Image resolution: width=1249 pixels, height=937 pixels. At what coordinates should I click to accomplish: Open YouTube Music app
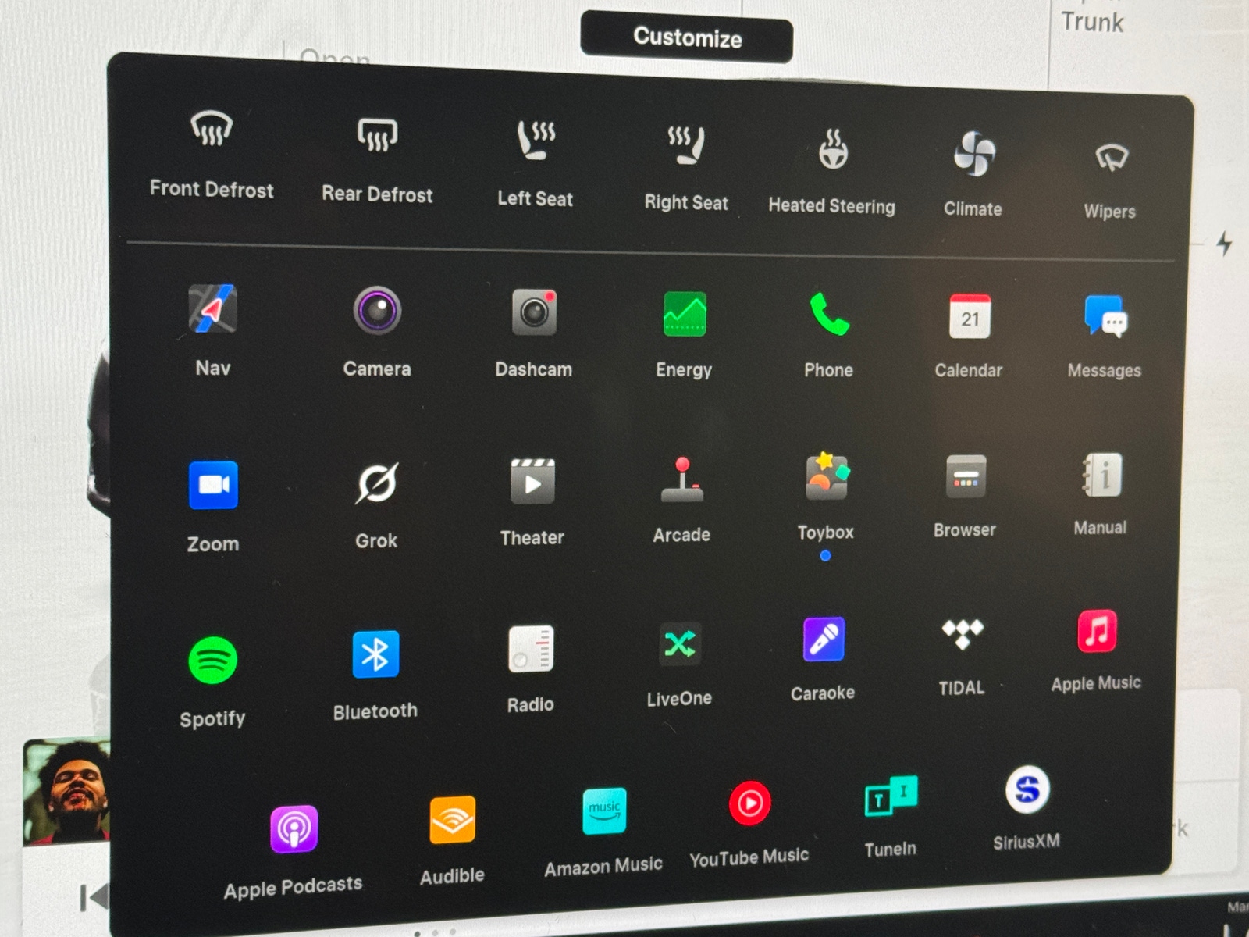click(x=749, y=803)
